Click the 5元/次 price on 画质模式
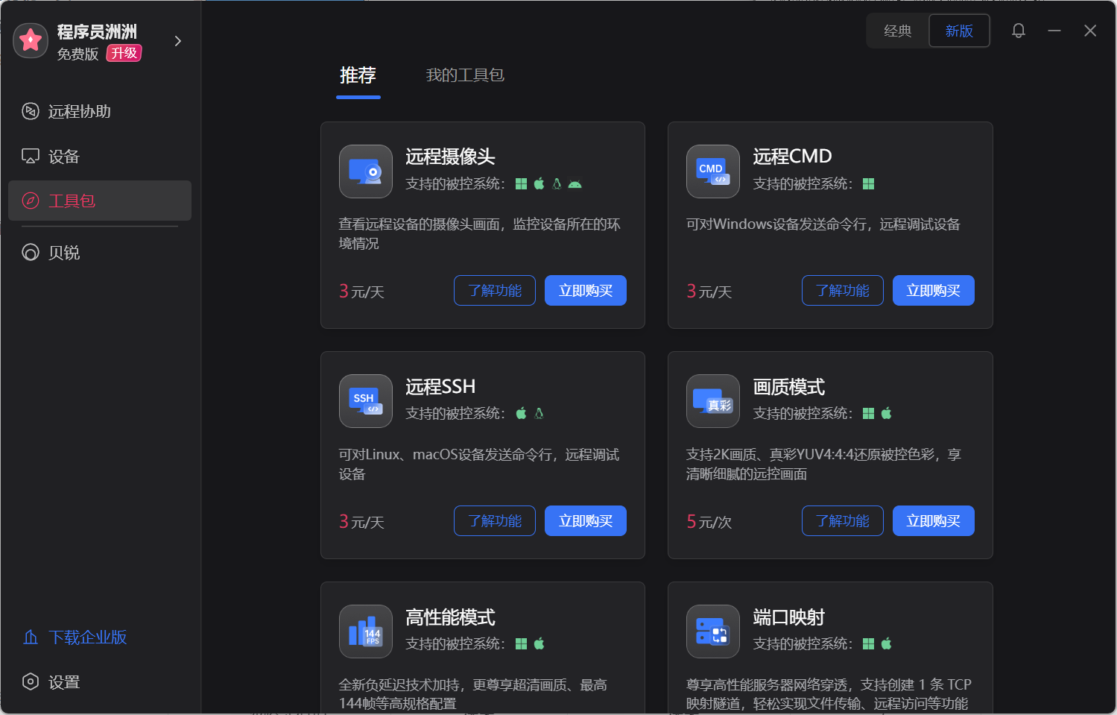Image resolution: width=1117 pixels, height=715 pixels. [709, 522]
